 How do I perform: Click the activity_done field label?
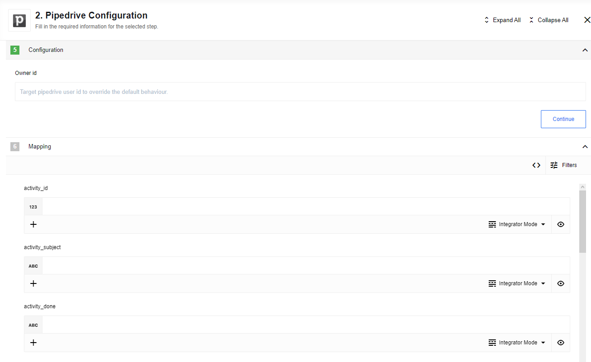point(40,306)
